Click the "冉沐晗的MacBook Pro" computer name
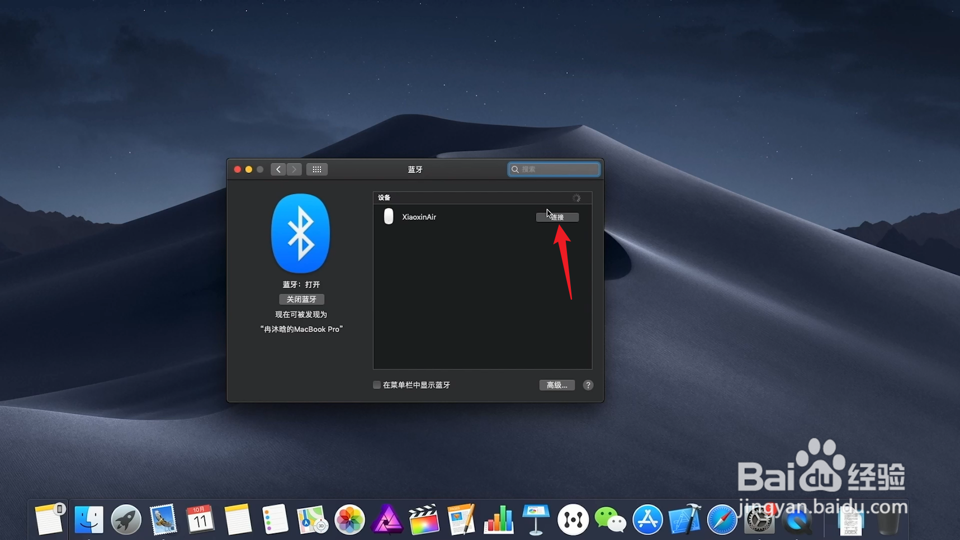Screen dimensions: 960x540 [301, 329]
